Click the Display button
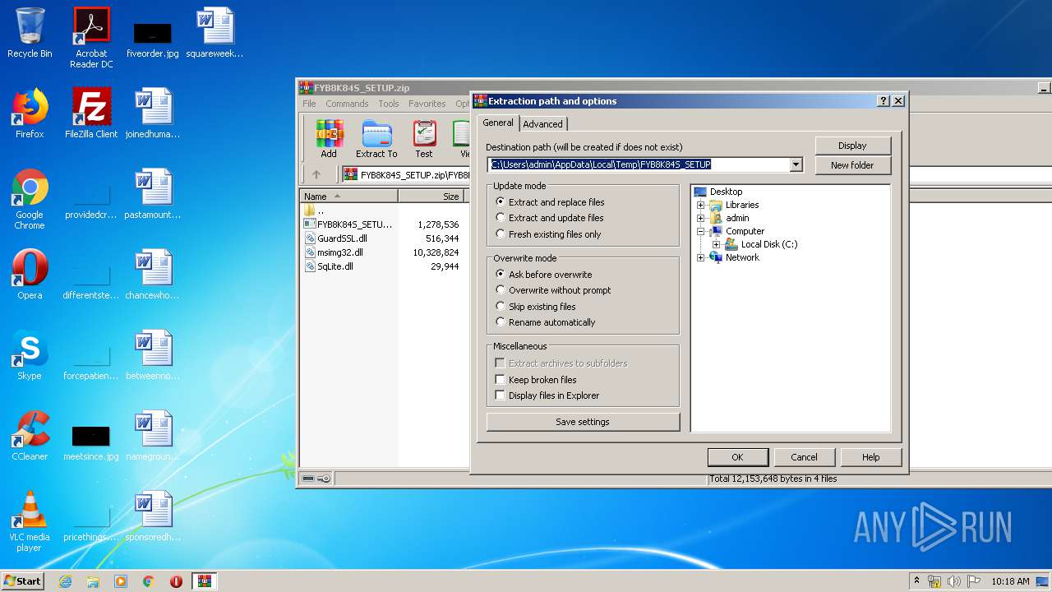Screen dimensions: 1052x592 click(x=852, y=146)
